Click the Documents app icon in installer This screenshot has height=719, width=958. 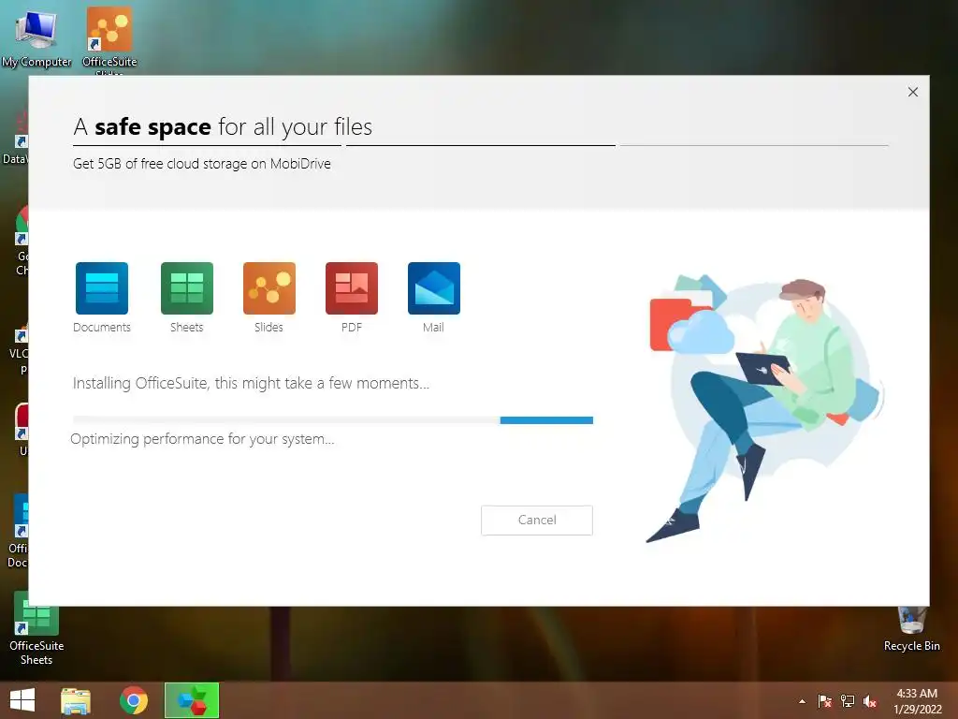point(101,288)
